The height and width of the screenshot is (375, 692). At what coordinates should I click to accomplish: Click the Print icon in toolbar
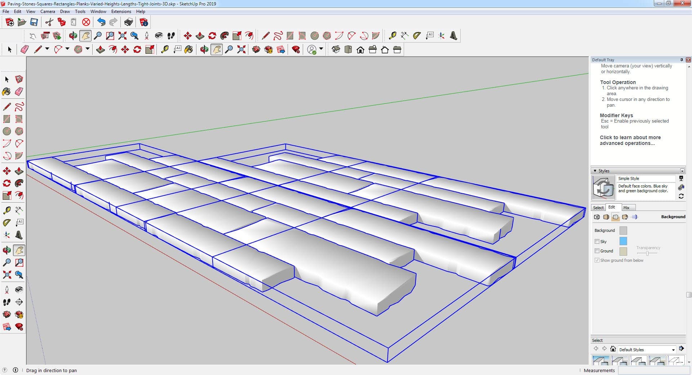pyautogui.click(x=129, y=22)
